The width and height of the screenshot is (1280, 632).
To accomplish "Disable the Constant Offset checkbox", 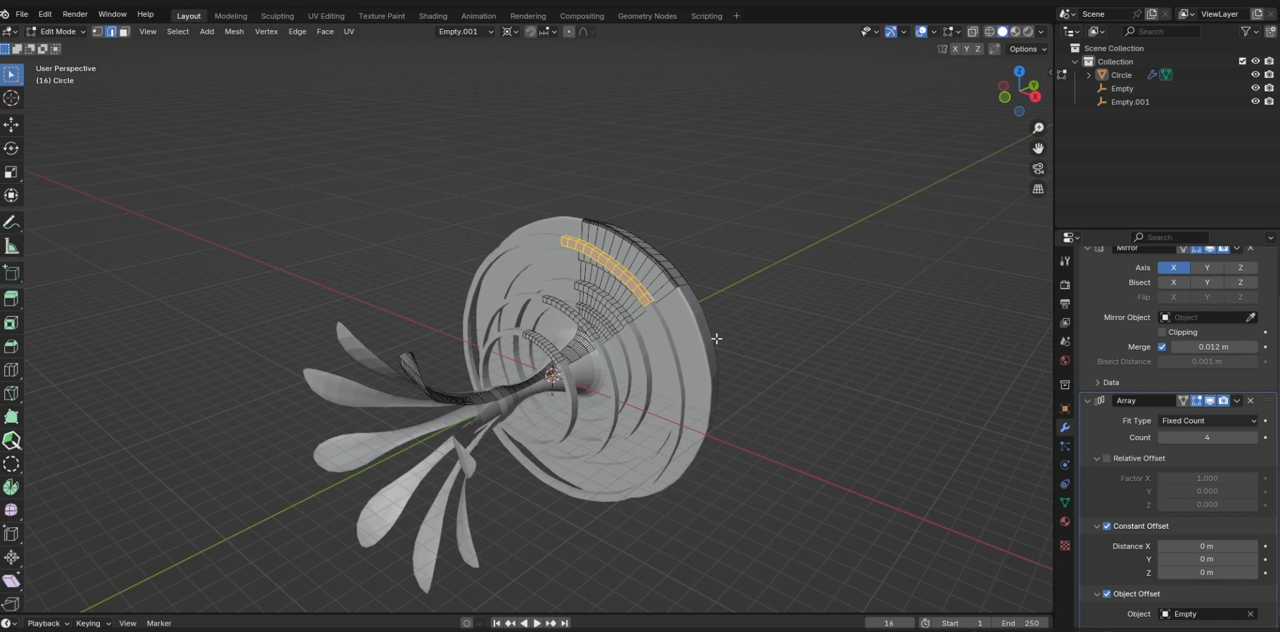I will click(1106, 526).
